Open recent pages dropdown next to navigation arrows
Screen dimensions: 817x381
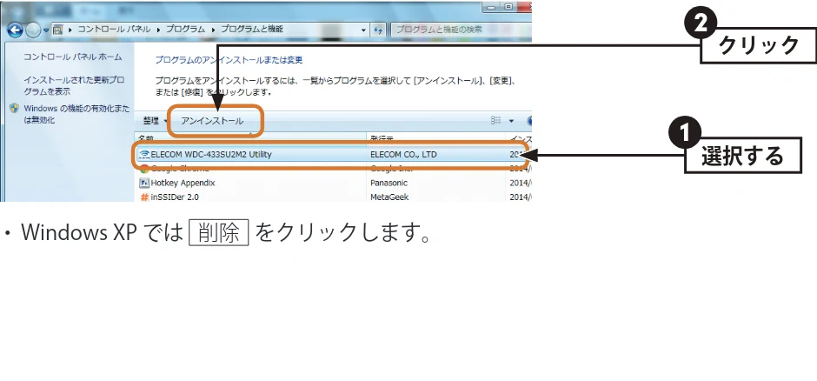click(46, 30)
